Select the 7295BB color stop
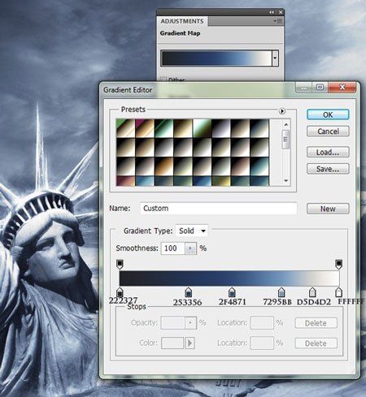Image resolution: width=366 pixels, height=397 pixels. click(281, 292)
